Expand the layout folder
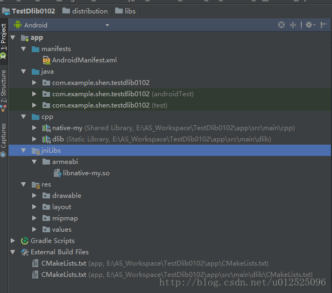332x293 pixels. [34, 206]
